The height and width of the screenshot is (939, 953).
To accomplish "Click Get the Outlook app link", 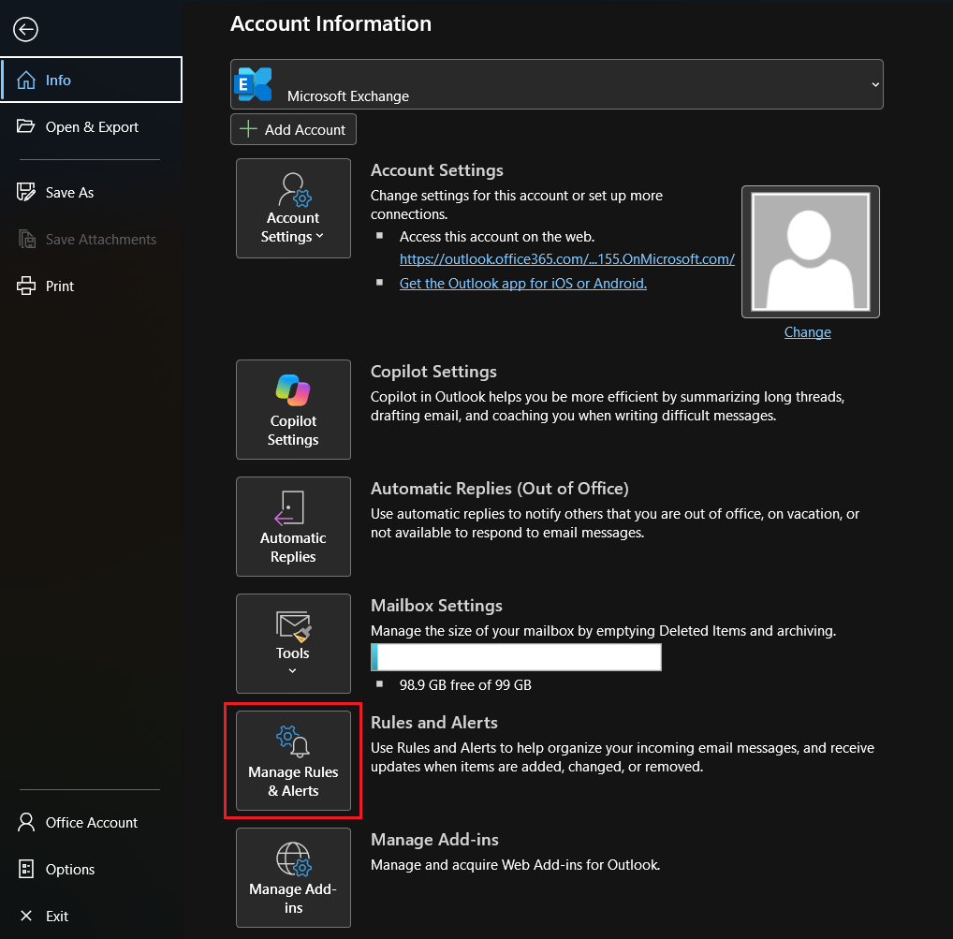I will (x=522, y=284).
